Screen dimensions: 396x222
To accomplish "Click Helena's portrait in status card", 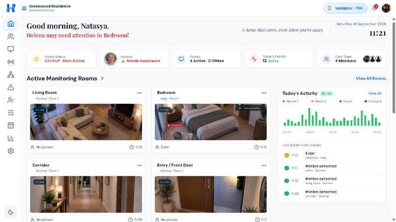I will pyautogui.click(x=111, y=59).
